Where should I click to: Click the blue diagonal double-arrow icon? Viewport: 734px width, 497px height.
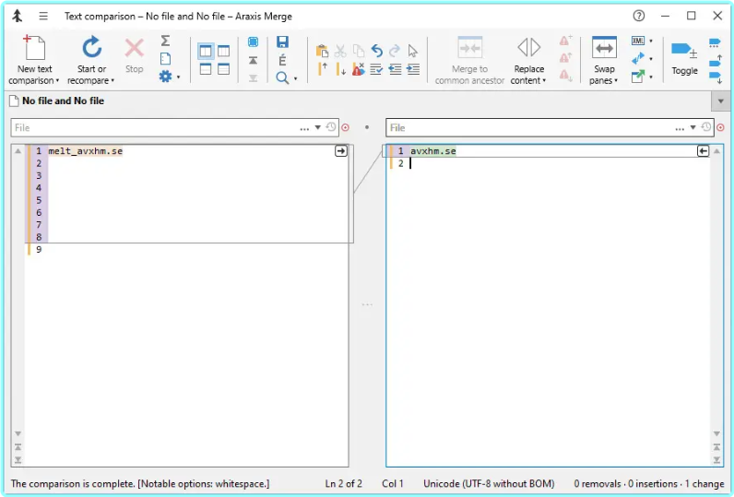point(638,58)
